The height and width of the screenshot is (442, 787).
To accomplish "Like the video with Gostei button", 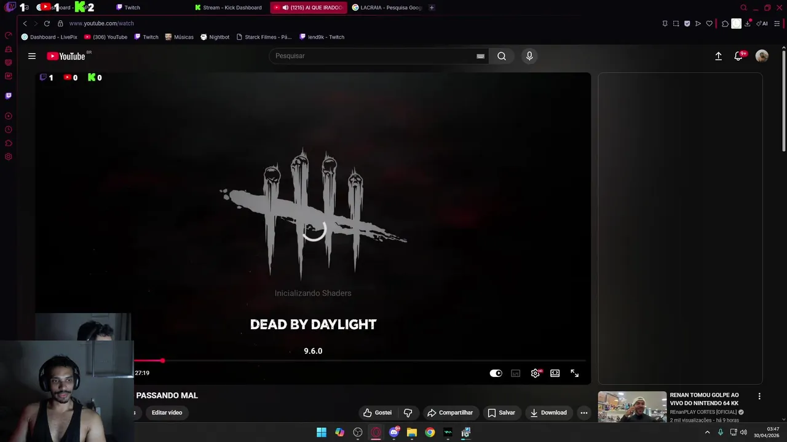I will (x=378, y=413).
